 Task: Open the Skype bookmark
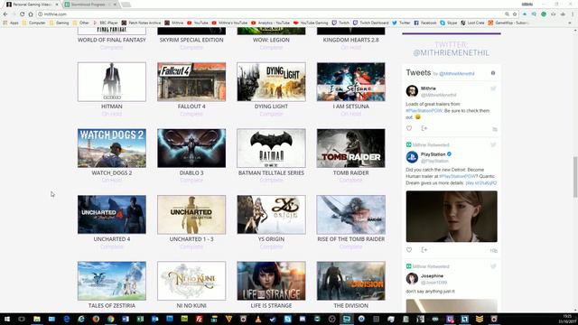pos(449,23)
